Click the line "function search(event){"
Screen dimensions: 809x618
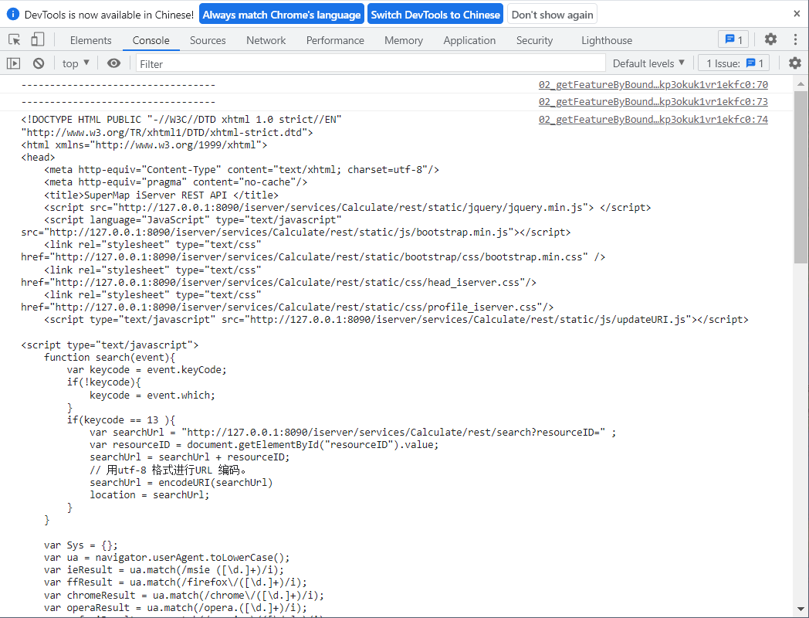[x=110, y=357]
